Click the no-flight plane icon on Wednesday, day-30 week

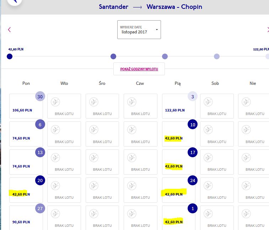[94, 102]
